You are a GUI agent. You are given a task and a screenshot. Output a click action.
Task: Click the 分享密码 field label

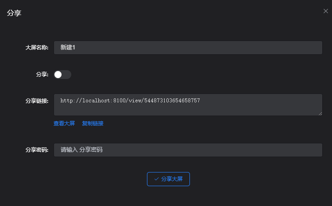(x=37, y=150)
